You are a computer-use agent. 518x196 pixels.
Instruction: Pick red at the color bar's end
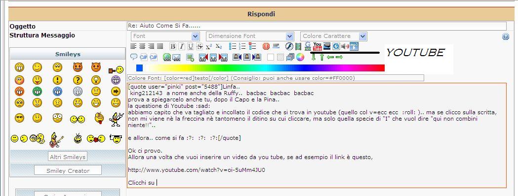[x=382, y=68]
